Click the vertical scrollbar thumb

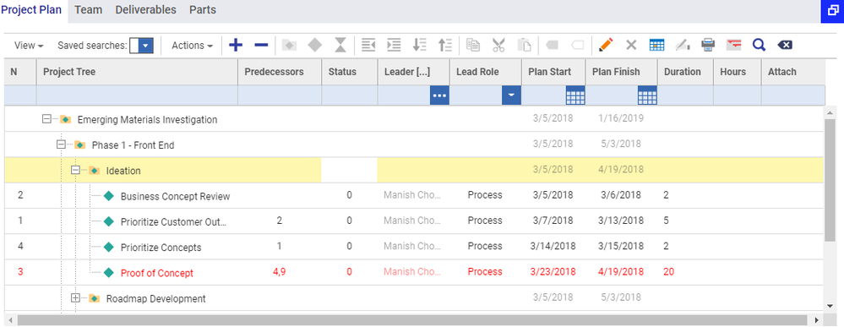830,181
